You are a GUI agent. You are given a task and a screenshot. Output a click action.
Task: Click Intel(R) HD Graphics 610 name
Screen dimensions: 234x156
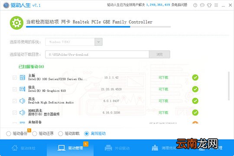coord(47,91)
